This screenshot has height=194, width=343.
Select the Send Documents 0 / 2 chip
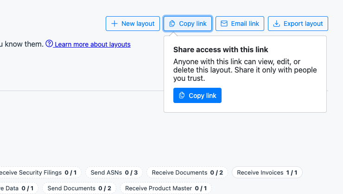click(x=79, y=188)
